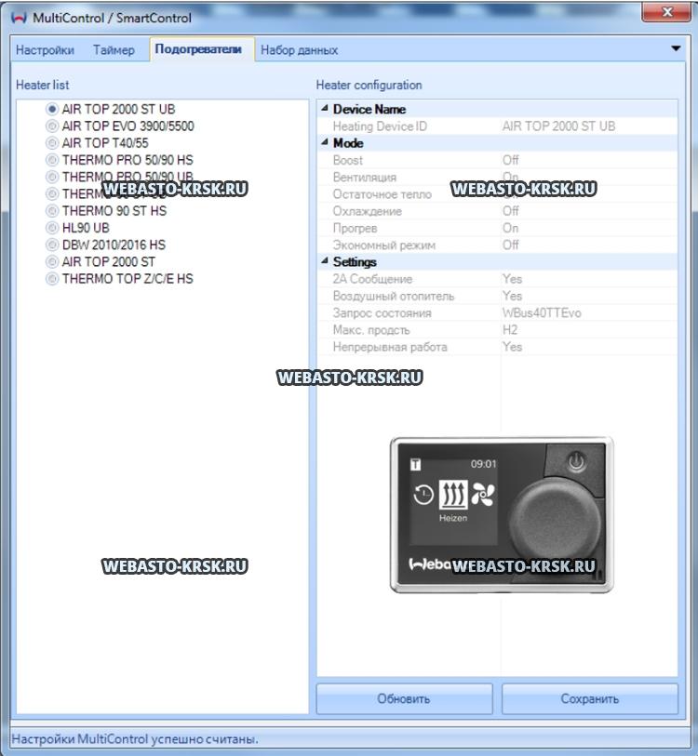Screen dimensions: 698x756
Task: Close the MultiControl / SmartControl window
Action: 666,11
